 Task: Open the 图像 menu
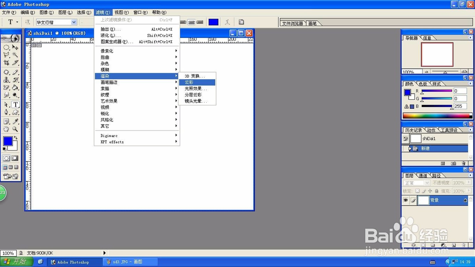click(47, 12)
